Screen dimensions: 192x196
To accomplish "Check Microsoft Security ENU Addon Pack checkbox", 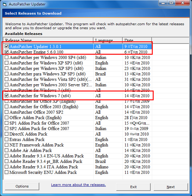I will pyautogui.click(x=6, y=172).
